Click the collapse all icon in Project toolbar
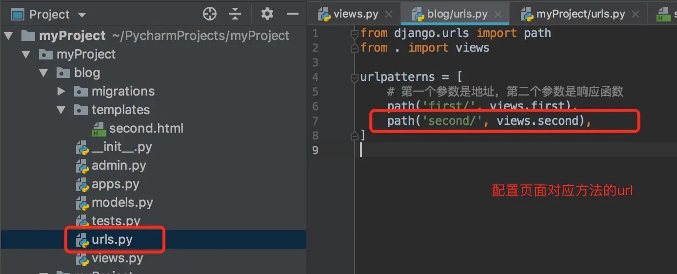 [x=235, y=14]
